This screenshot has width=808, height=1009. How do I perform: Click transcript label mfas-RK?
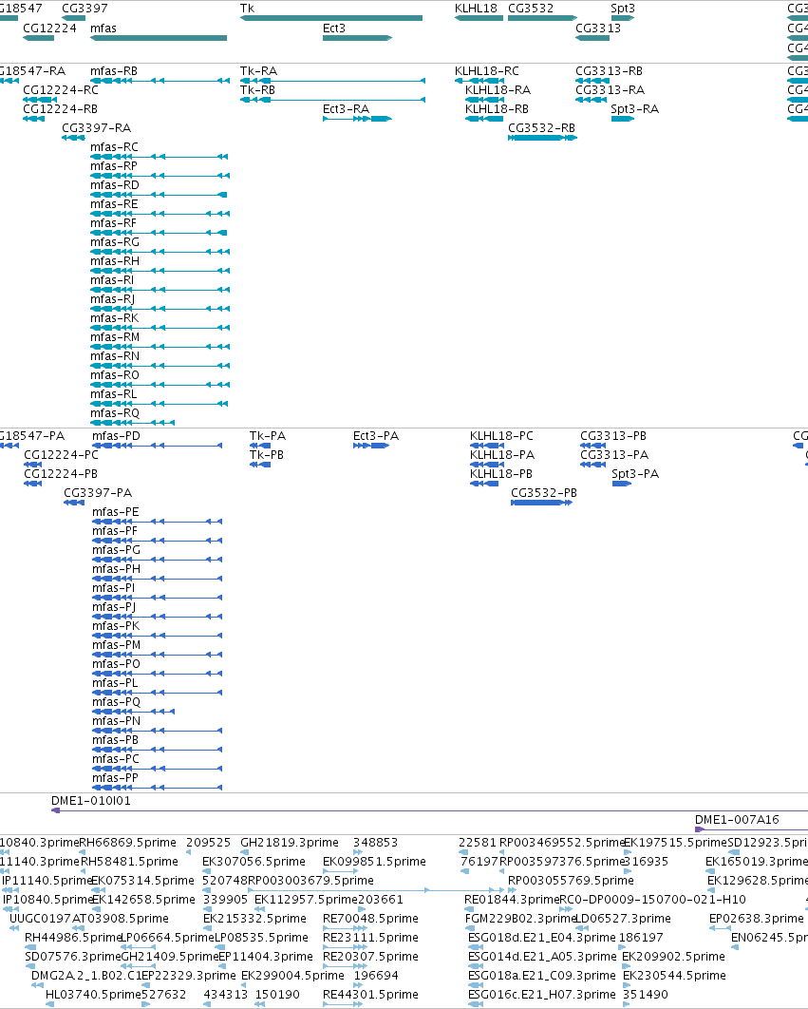tap(114, 318)
